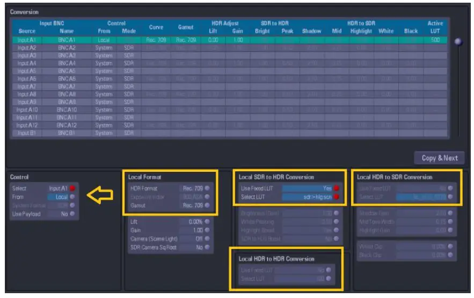474x298 pixels.
Task: Click the Rec. 709 Curve cell in row A1
Action: coord(156,40)
